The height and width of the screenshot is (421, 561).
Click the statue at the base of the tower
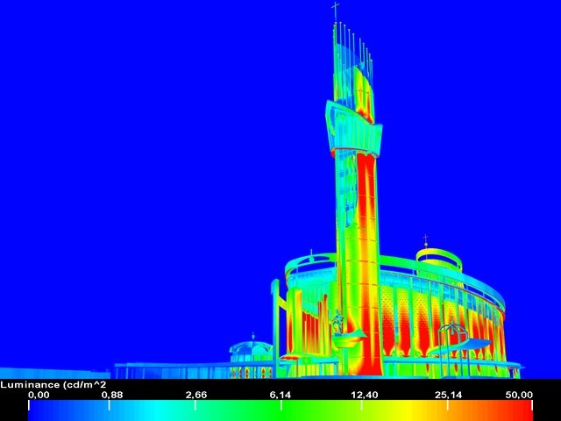click(337, 322)
